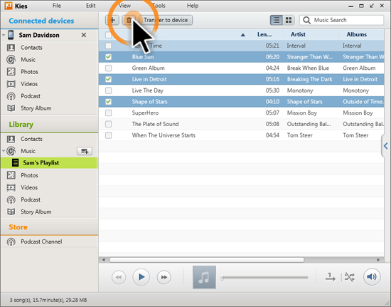Click the Kies logo icon
The image size is (391, 307).
(9, 6)
